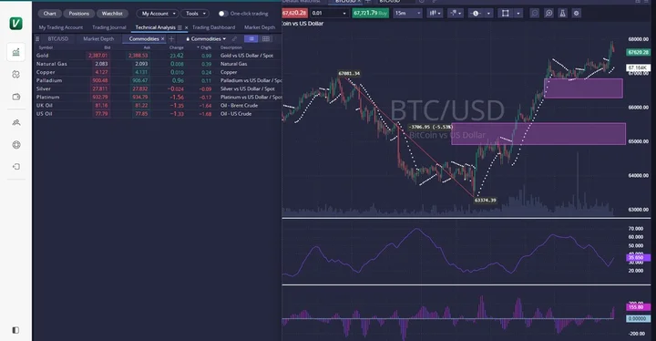Toggle One-click trading switch

tap(223, 14)
